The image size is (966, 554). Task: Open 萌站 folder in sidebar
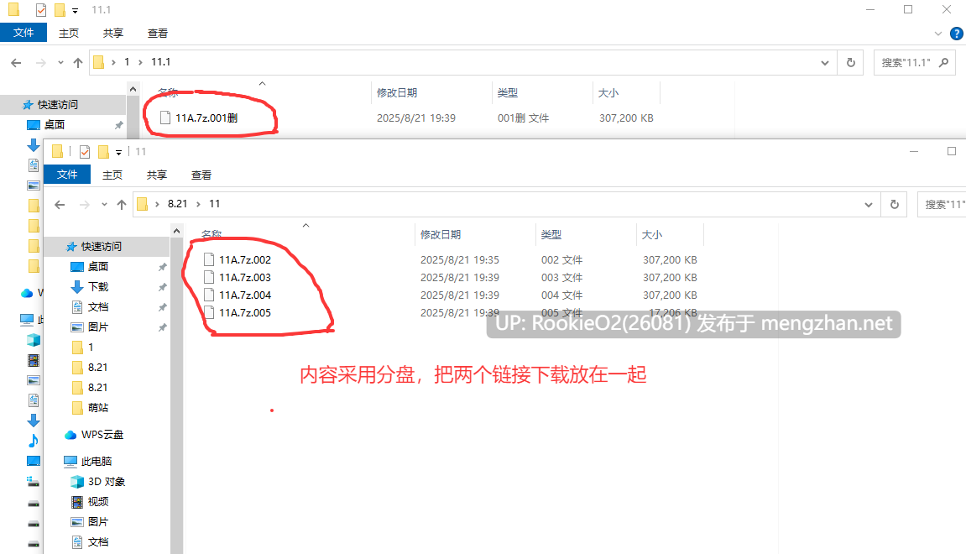98,407
